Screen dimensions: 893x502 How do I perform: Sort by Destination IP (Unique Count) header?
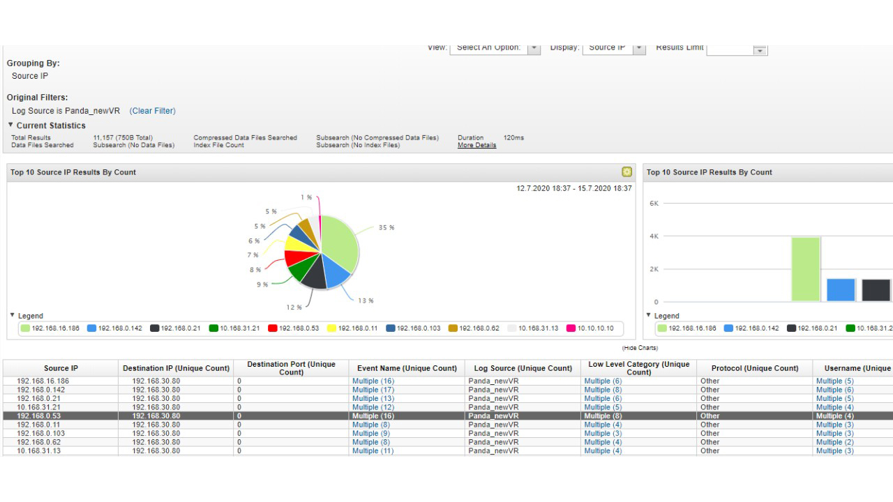[176, 368]
